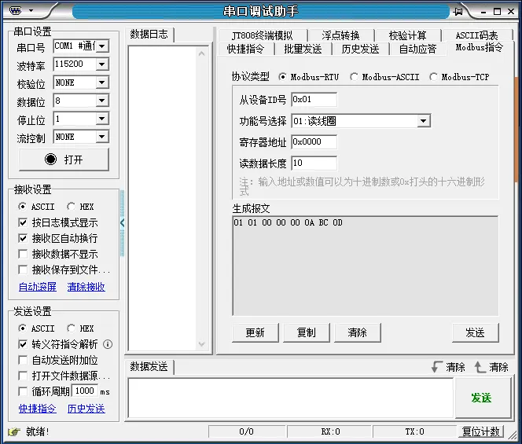Click the 打开 port button with circle icon
Image resolution: width=522 pixels, height=444 pixels.
coord(64,159)
